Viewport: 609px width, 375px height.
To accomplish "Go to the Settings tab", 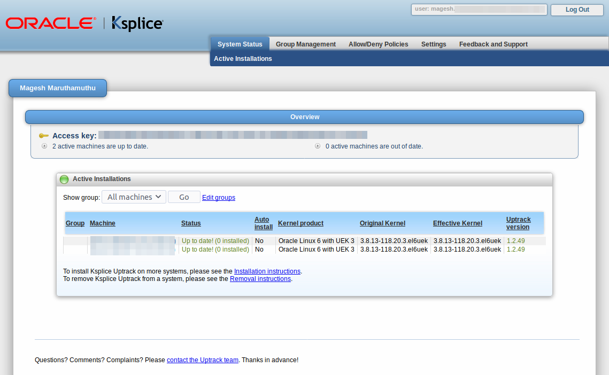I will click(434, 44).
